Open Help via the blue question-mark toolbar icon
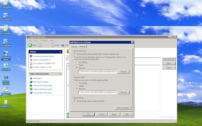The height and width of the screenshot is (126, 202). 63,45
